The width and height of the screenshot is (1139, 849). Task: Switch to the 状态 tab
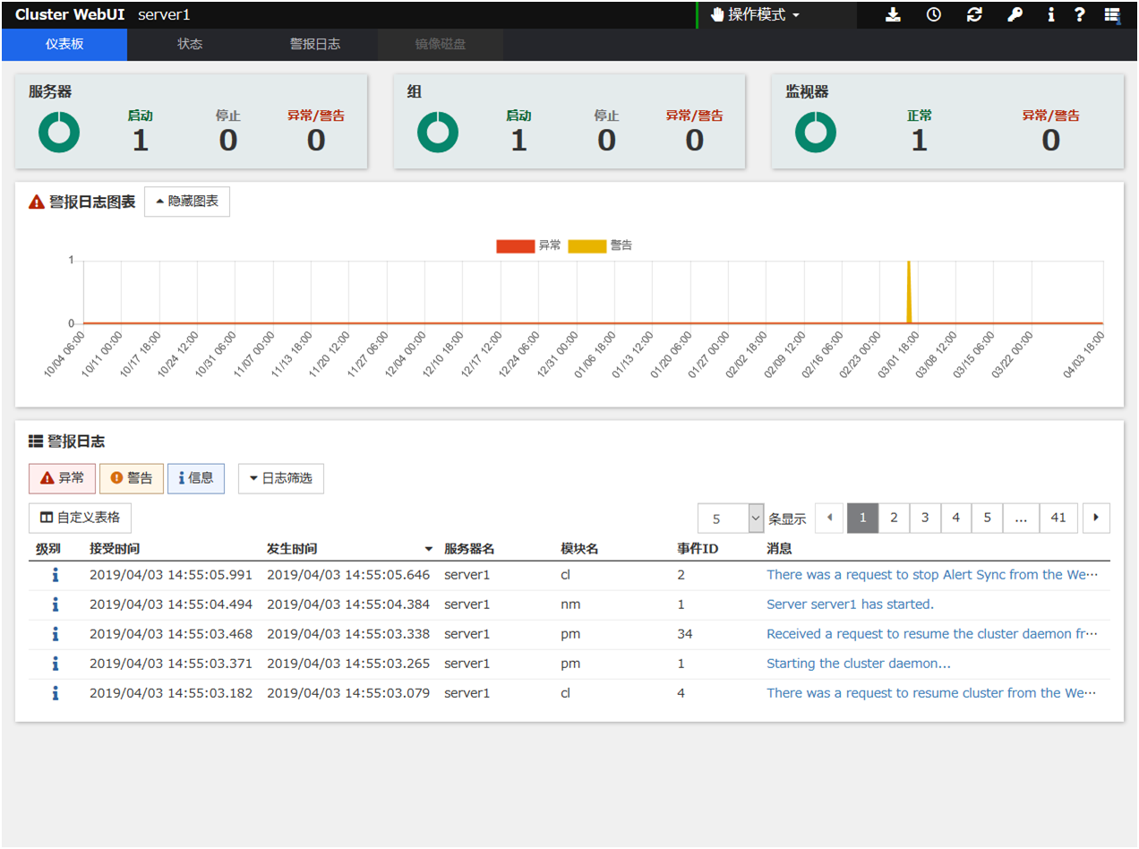tap(190, 44)
